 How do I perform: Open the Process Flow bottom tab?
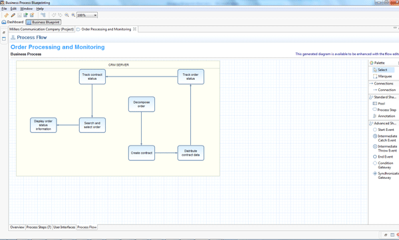[x=86, y=227]
